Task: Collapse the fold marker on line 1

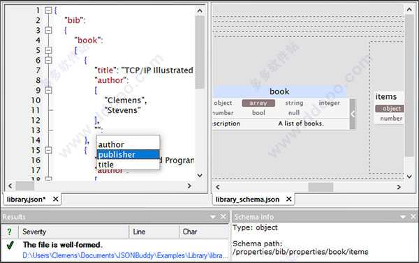Action: (48, 10)
